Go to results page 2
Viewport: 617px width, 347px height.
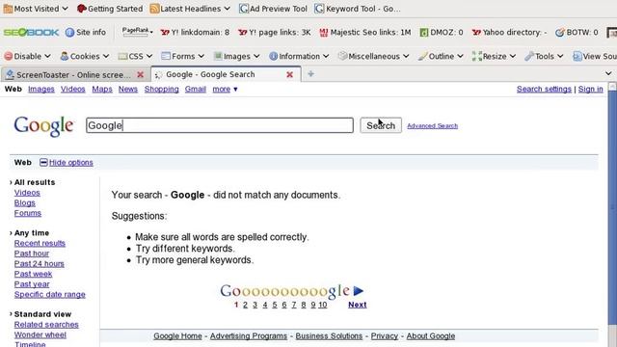(x=245, y=305)
